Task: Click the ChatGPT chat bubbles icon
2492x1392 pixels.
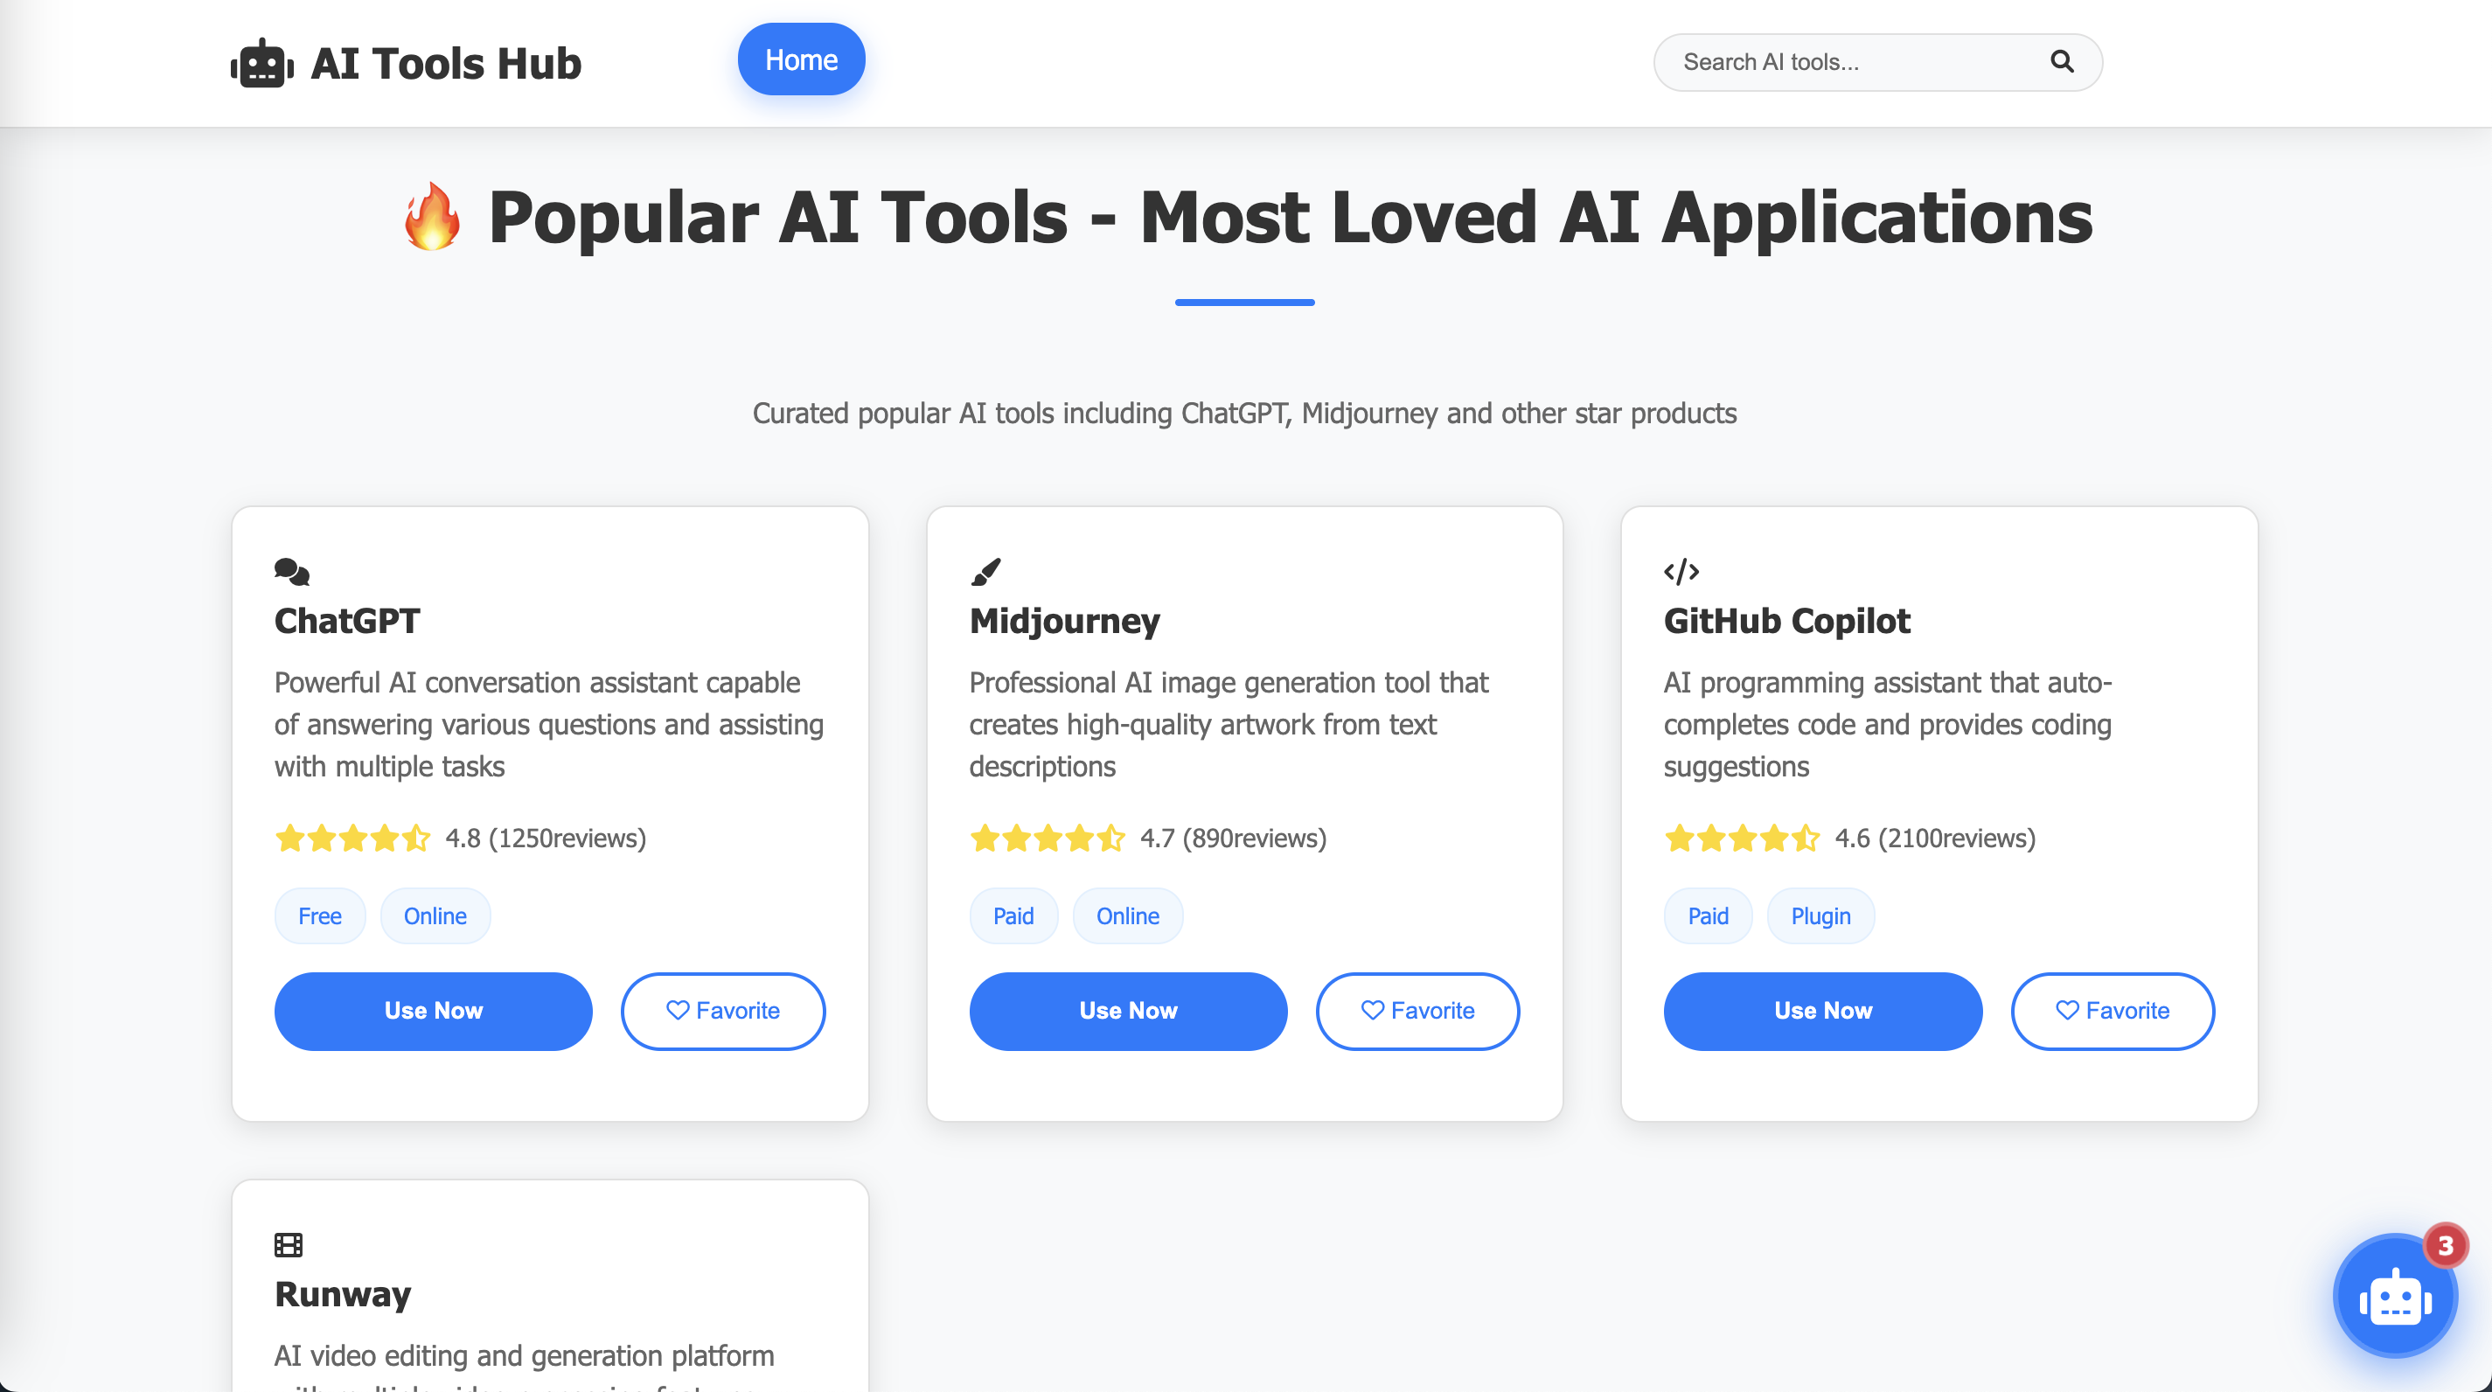Action: pos(291,572)
